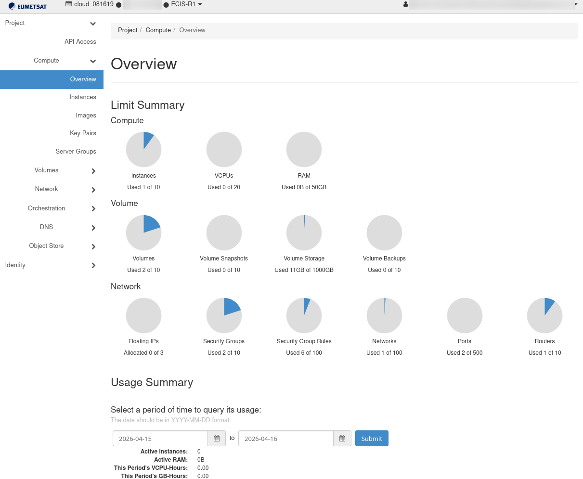Select Overview in the sidebar
This screenshot has height=479, width=583.
pos(52,79)
